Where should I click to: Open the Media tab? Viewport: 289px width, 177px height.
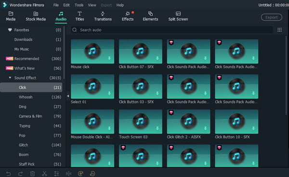tap(11, 16)
